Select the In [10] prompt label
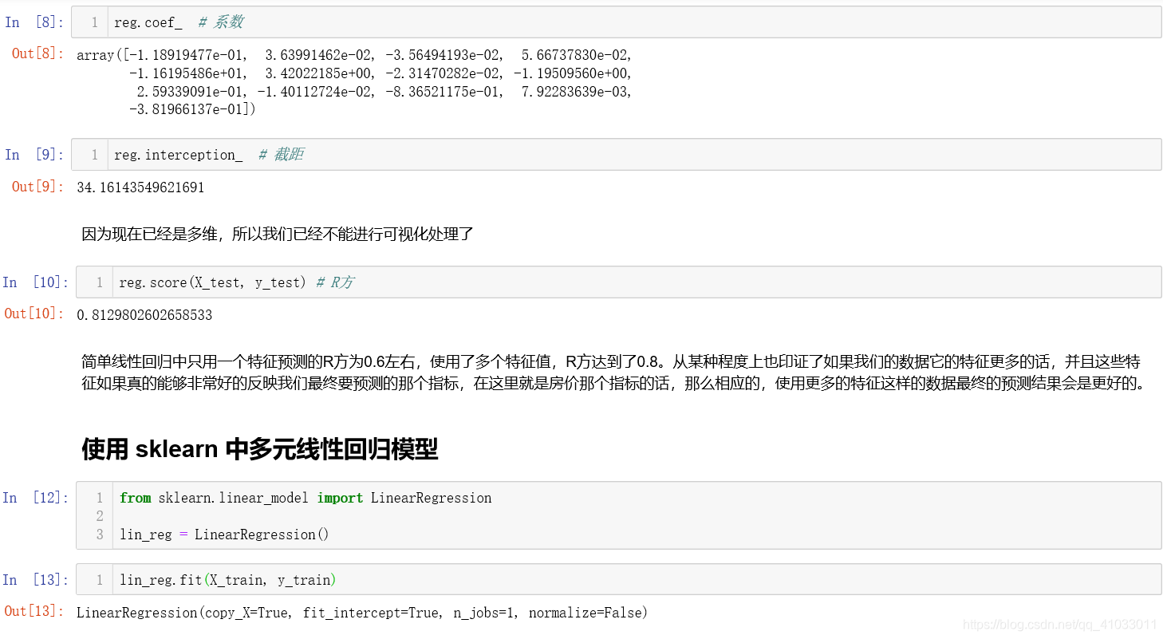Viewport: 1163px width, 639px height. (x=36, y=282)
